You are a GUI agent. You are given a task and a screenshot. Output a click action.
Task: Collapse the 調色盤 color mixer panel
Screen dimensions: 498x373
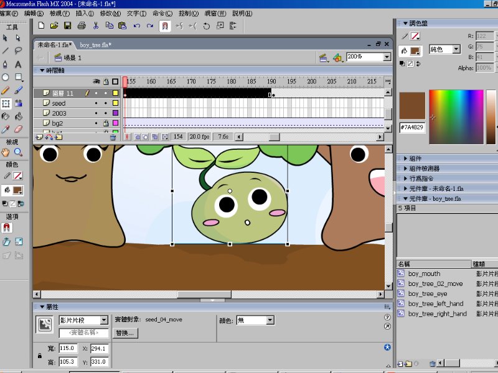(405, 24)
